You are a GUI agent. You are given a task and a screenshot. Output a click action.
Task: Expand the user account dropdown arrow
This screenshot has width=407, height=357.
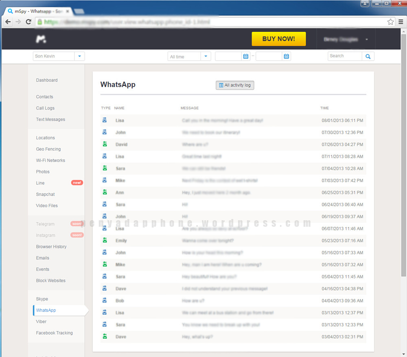click(x=367, y=39)
